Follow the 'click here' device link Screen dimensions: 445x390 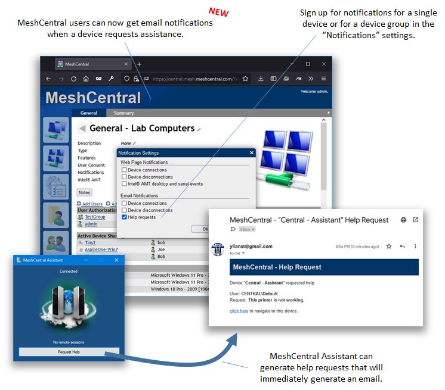click(x=239, y=311)
